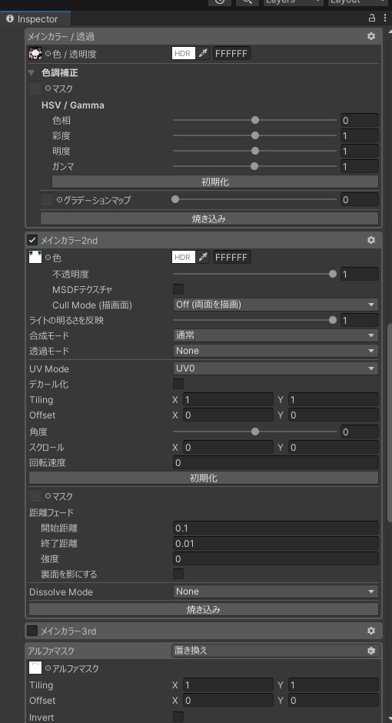The width and height of the screenshot is (392, 723).
Task: Open the アルファマスク 置き換え mode dropdown
Action: click(275, 651)
